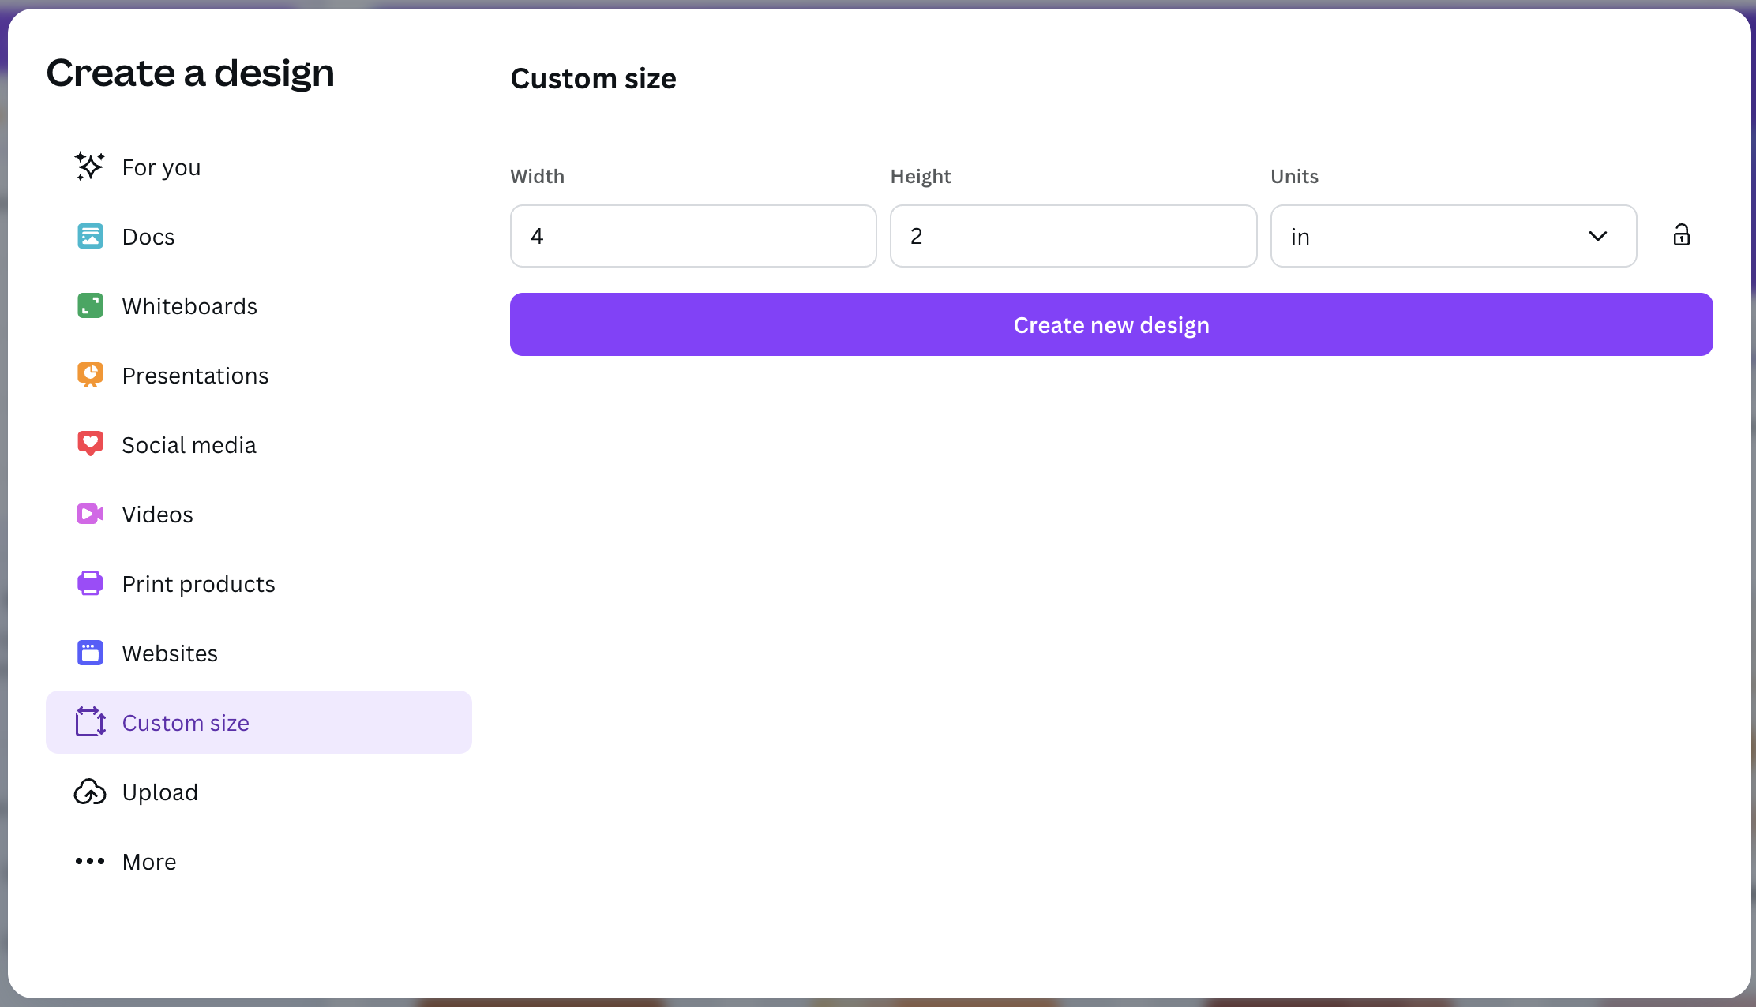The image size is (1756, 1007).
Task: Select Custom size menu item
Action: tap(259, 722)
